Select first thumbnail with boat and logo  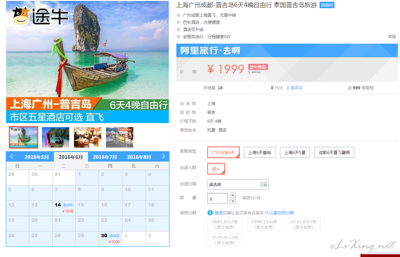(x=24, y=137)
